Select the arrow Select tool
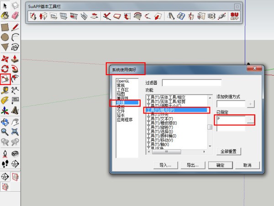274x206 pixels. click(5, 5)
